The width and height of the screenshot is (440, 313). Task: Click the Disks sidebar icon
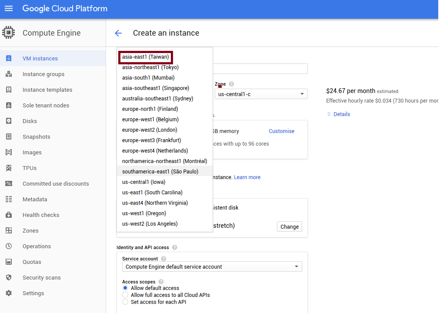tap(9, 121)
